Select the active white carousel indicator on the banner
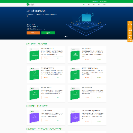This screenshot has width=133, height=133. pos(65,37)
